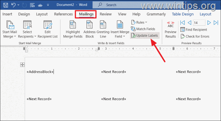Jump to the first record
The image size is (221, 121).
[x=183, y=22]
